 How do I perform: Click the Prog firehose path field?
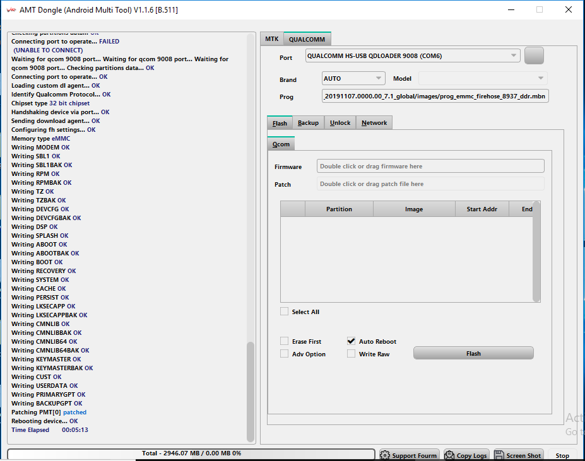[x=435, y=96]
